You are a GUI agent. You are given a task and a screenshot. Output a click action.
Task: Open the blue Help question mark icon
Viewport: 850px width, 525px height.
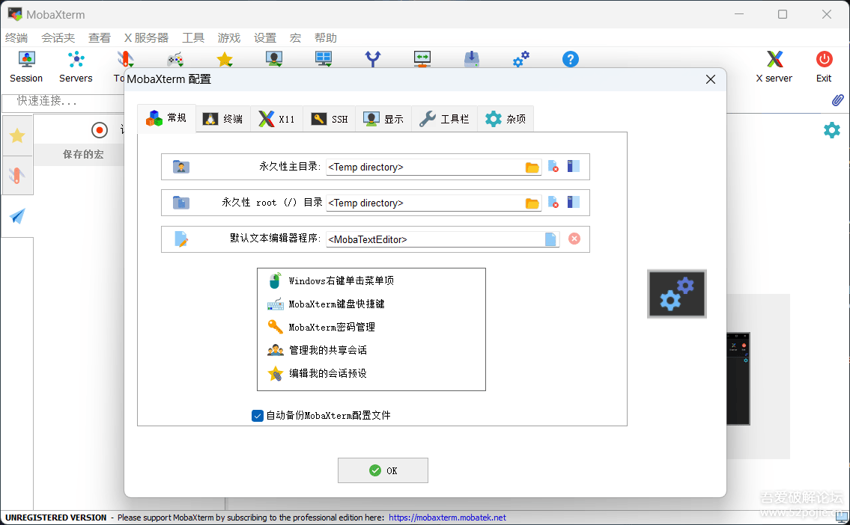tap(571, 60)
